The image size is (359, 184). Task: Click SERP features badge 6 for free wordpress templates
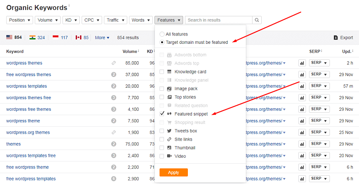tap(114, 179)
